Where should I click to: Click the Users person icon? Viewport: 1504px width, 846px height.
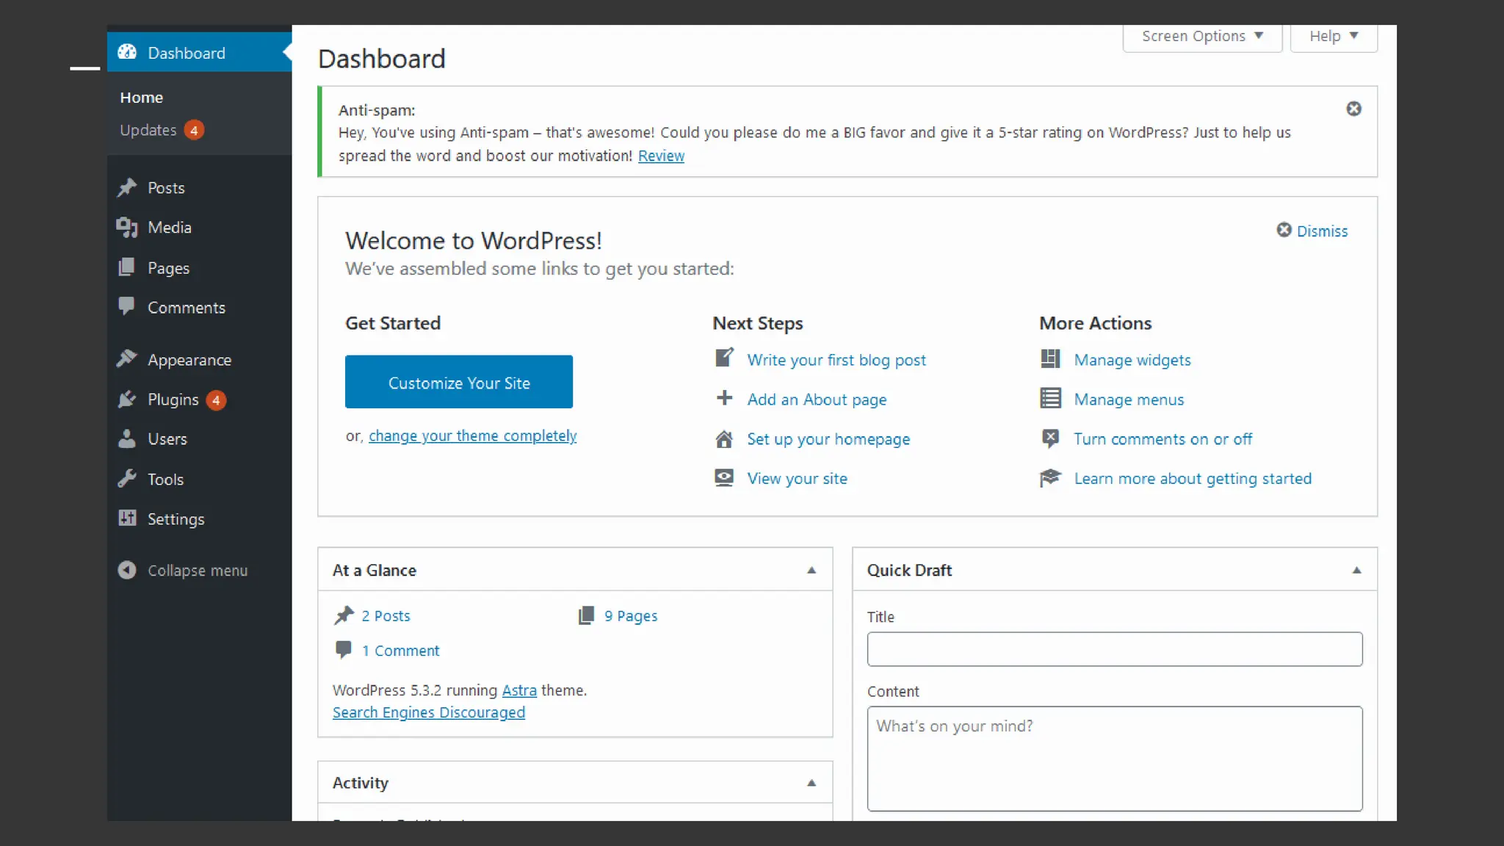[x=127, y=439]
